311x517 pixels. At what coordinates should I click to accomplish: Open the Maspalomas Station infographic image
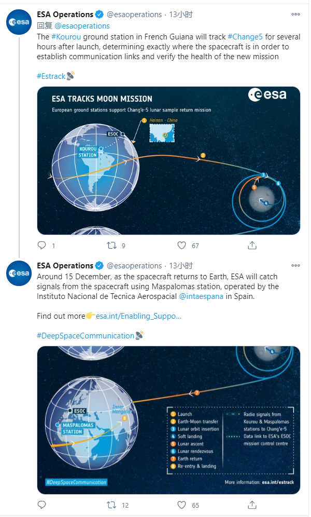coord(168,420)
